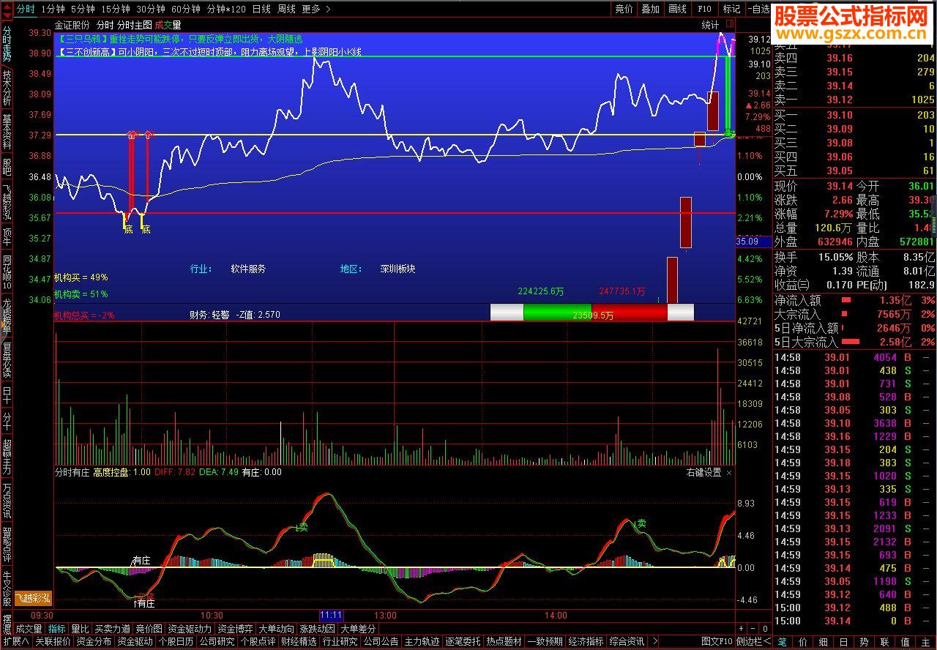Click the − zoom button under the chart

[753, 629]
